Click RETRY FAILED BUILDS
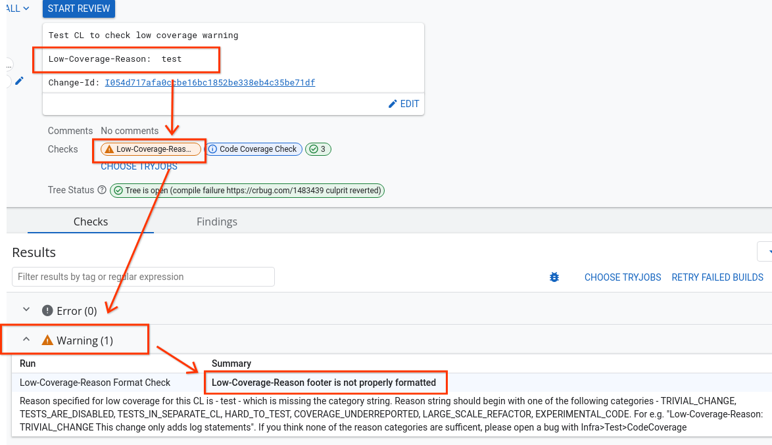The height and width of the screenshot is (445, 772). click(717, 277)
